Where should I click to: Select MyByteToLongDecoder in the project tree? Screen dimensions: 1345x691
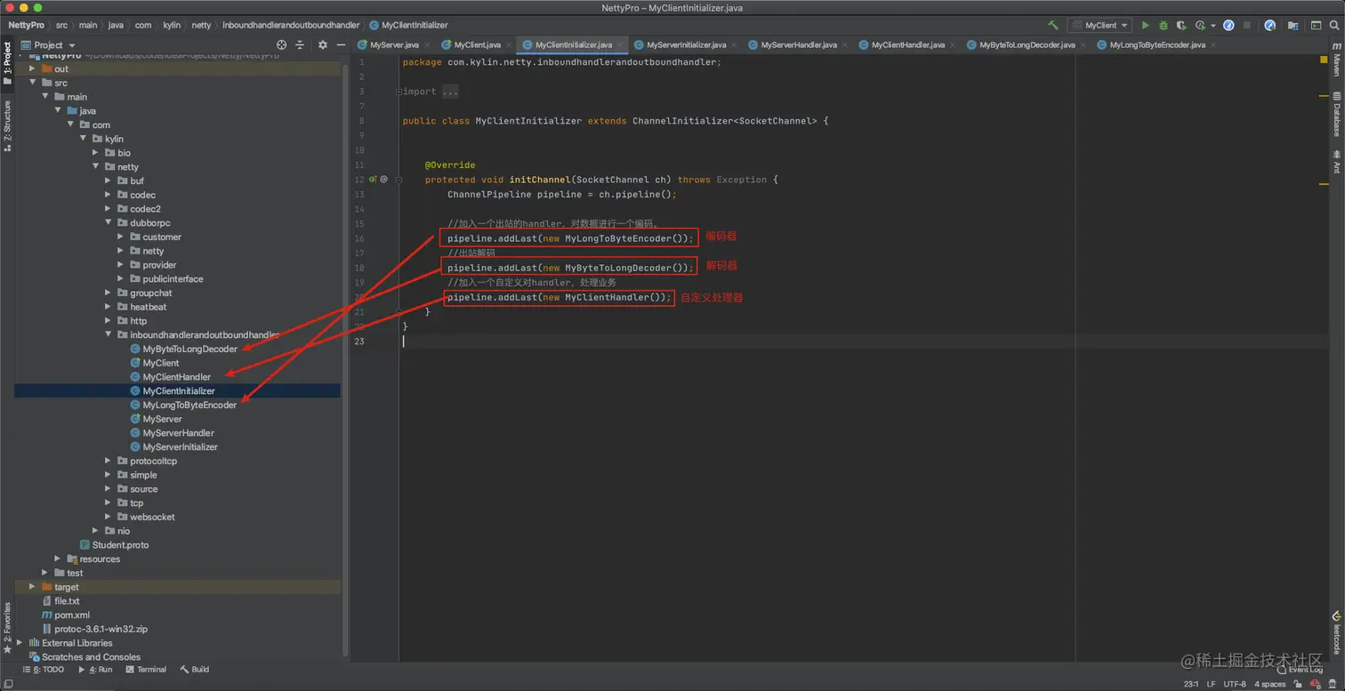(189, 350)
